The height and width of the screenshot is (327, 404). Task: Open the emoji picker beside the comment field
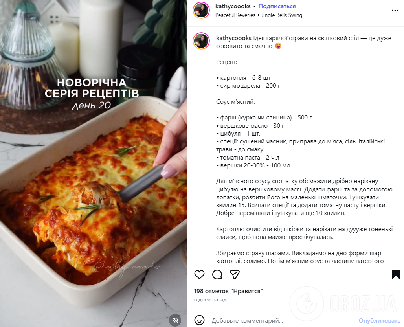[199, 321]
